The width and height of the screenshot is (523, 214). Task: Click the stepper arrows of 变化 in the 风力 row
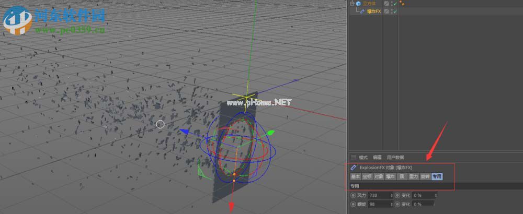[x=435, y=195]
